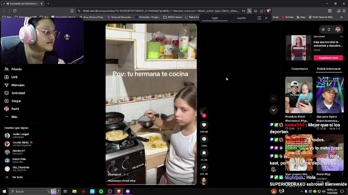Open Discord from the taskbar
Screen dimensions: 348x195
click(128, 191)
